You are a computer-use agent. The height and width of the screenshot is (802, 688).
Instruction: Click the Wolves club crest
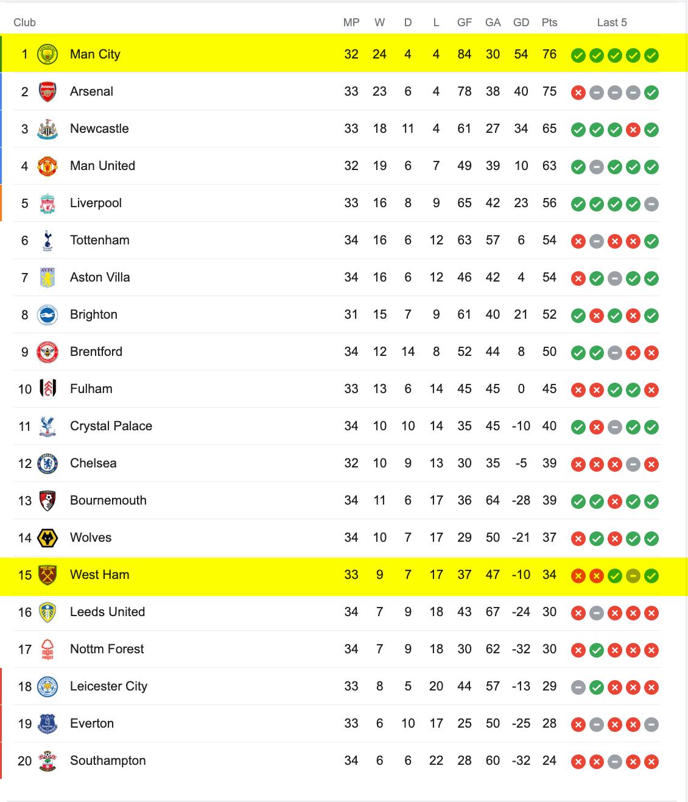point(47,538)
